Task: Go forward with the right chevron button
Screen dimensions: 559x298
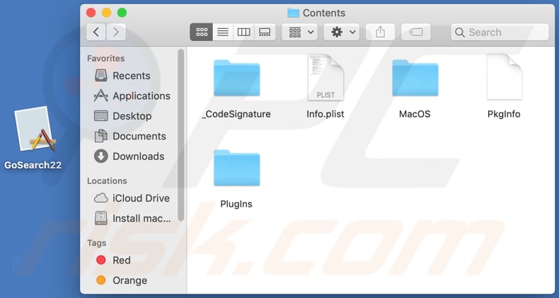Action: click(x=116, y=32)
